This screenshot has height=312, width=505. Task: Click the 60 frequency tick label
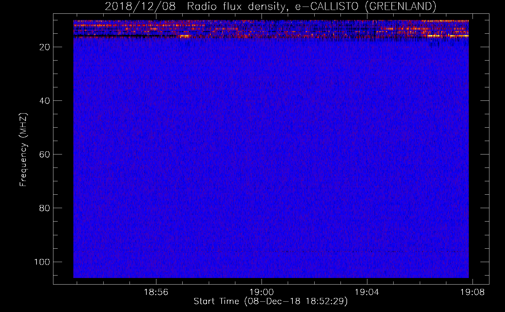pyautogui.click(x=45, y=154)
